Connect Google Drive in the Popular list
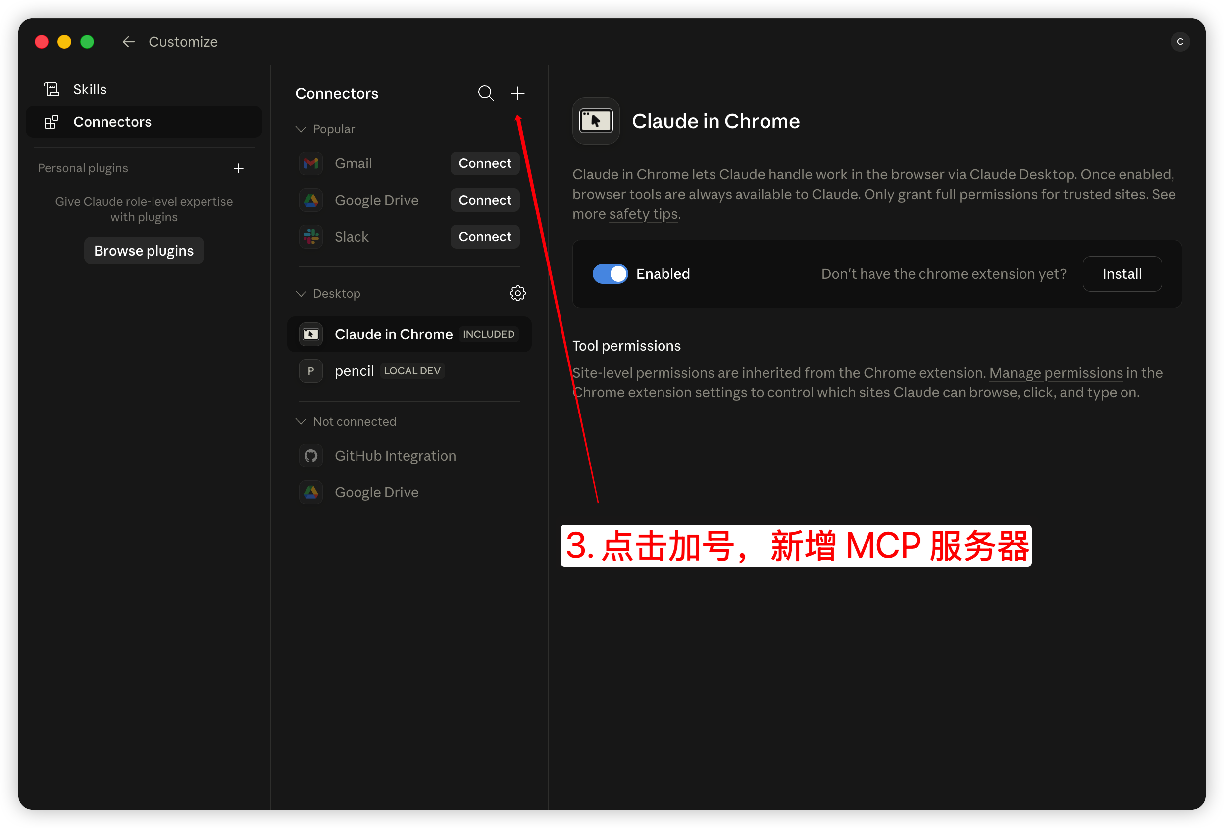Image resolution: width=1224 pixels, height=828 pixels. tap(485, 200)
